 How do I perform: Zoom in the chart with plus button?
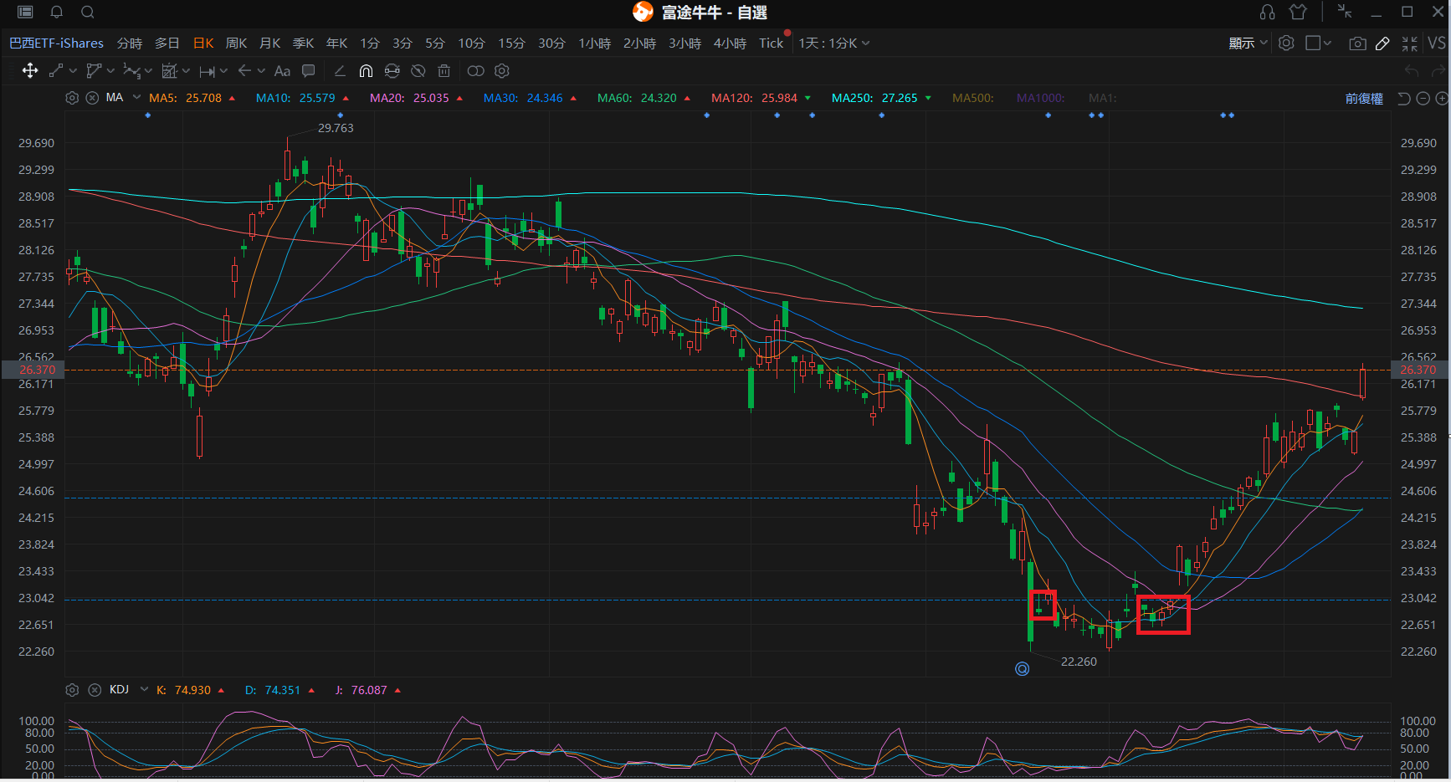point(1441,99)
